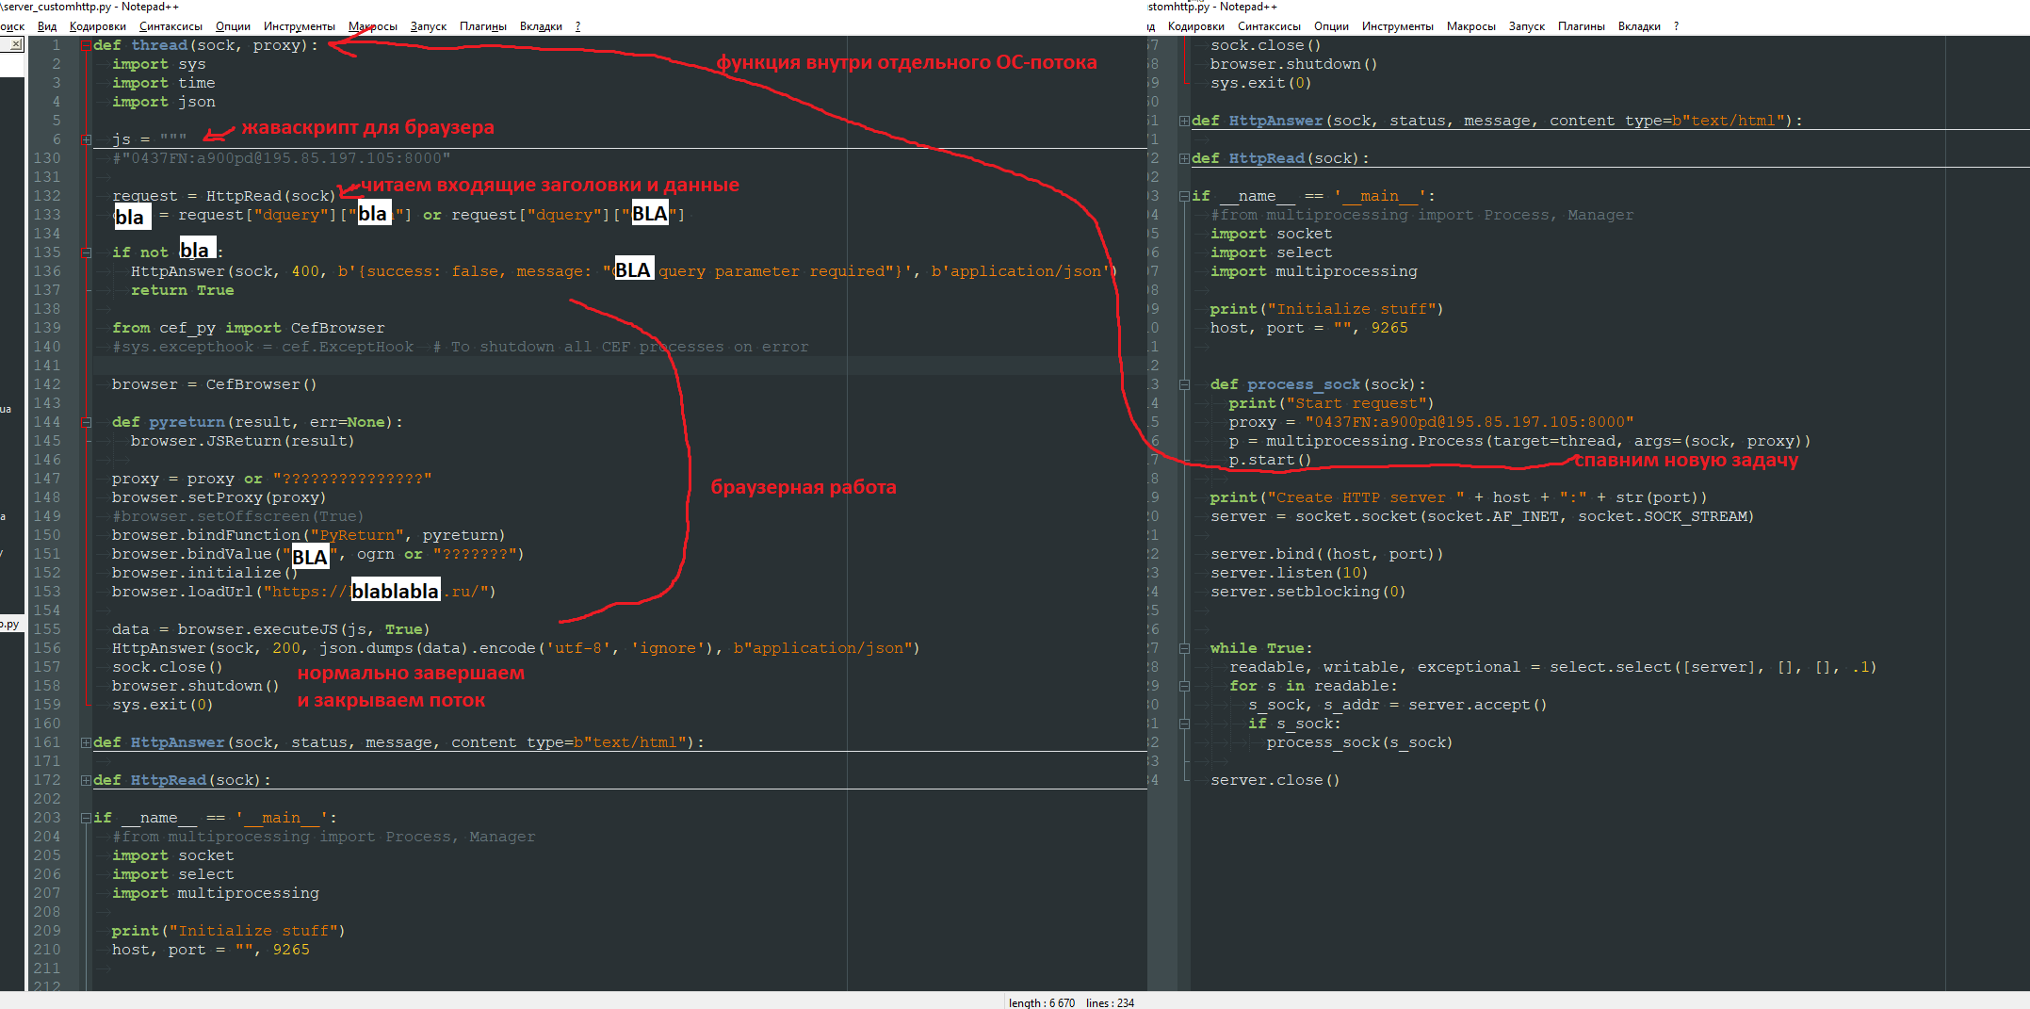The width and height of the screenshot is (2030, 1009).
Task: Collapse the 'while True' fold
Action: point(1184,648)
